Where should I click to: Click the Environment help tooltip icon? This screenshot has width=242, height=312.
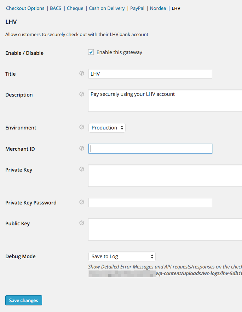coord(82,127)
